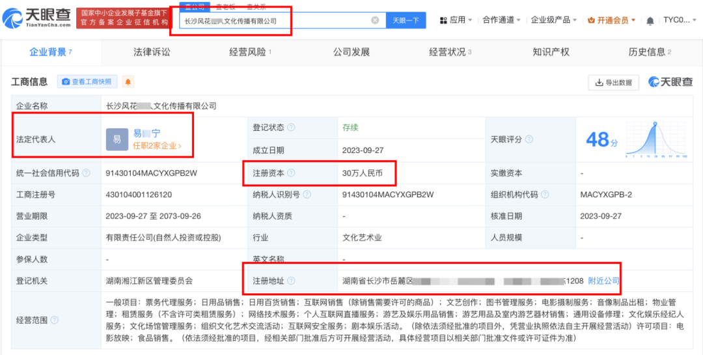Select the 知识产权 tab
The image size is (703, 355).
[551, 52]
